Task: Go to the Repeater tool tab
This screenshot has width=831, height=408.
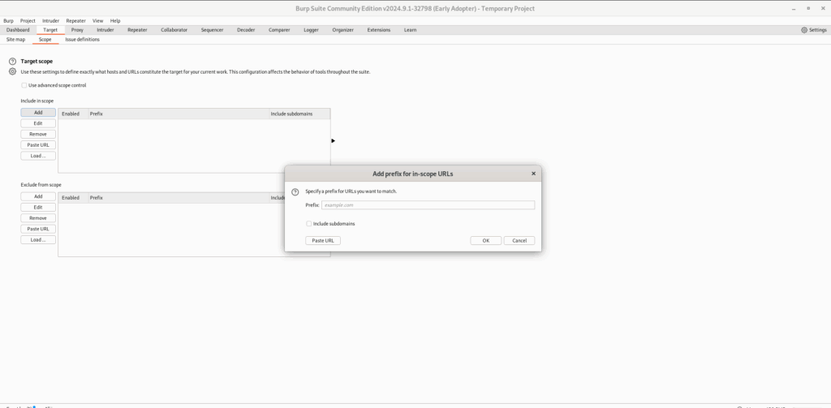Action: click(x=137, y=30)
